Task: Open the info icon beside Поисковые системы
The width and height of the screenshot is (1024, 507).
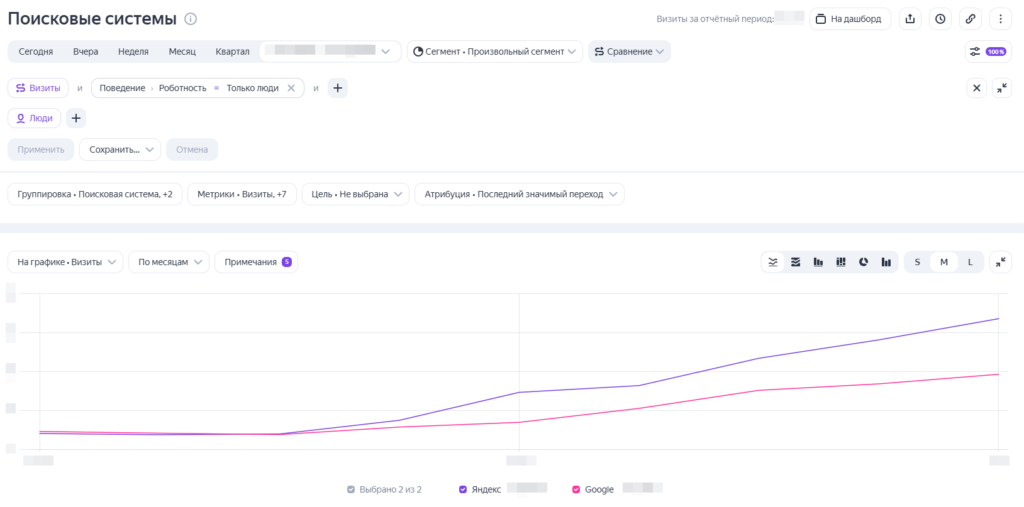Action: (191, 19)
